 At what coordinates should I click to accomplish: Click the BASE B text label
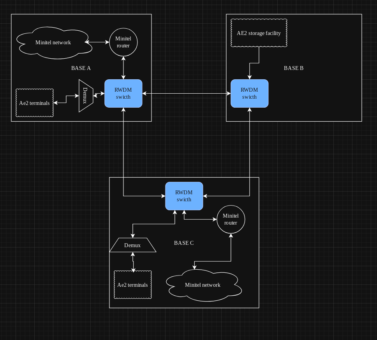point(294,68)
